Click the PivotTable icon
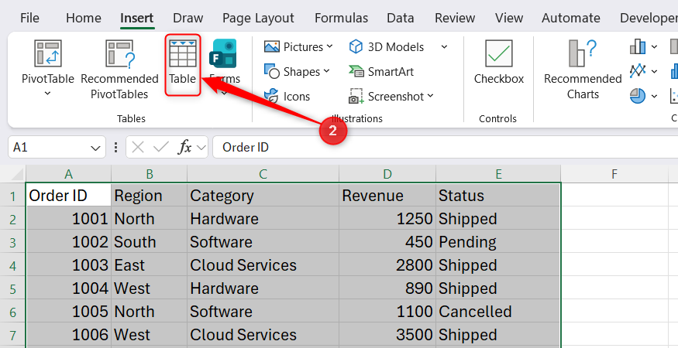678x348 pixels. pyautogui.click(x=47, y=53)
